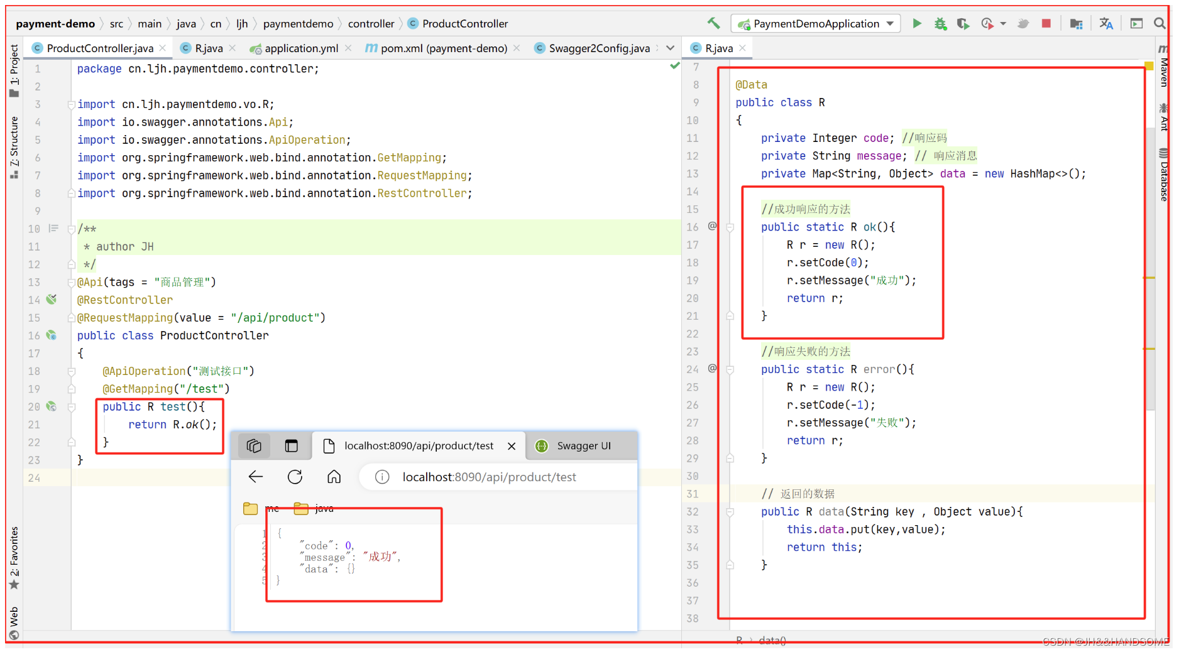This screenshot has height=652, width=1179.
Task: Collapse error() method fold in R.java
Action: click(730, 370)
